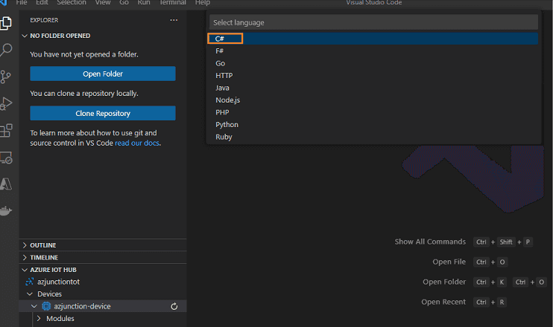This screenshot has height=327, width=553.
Task: Collapse the azjunction-device node
Action: click(x=34, y=306)
